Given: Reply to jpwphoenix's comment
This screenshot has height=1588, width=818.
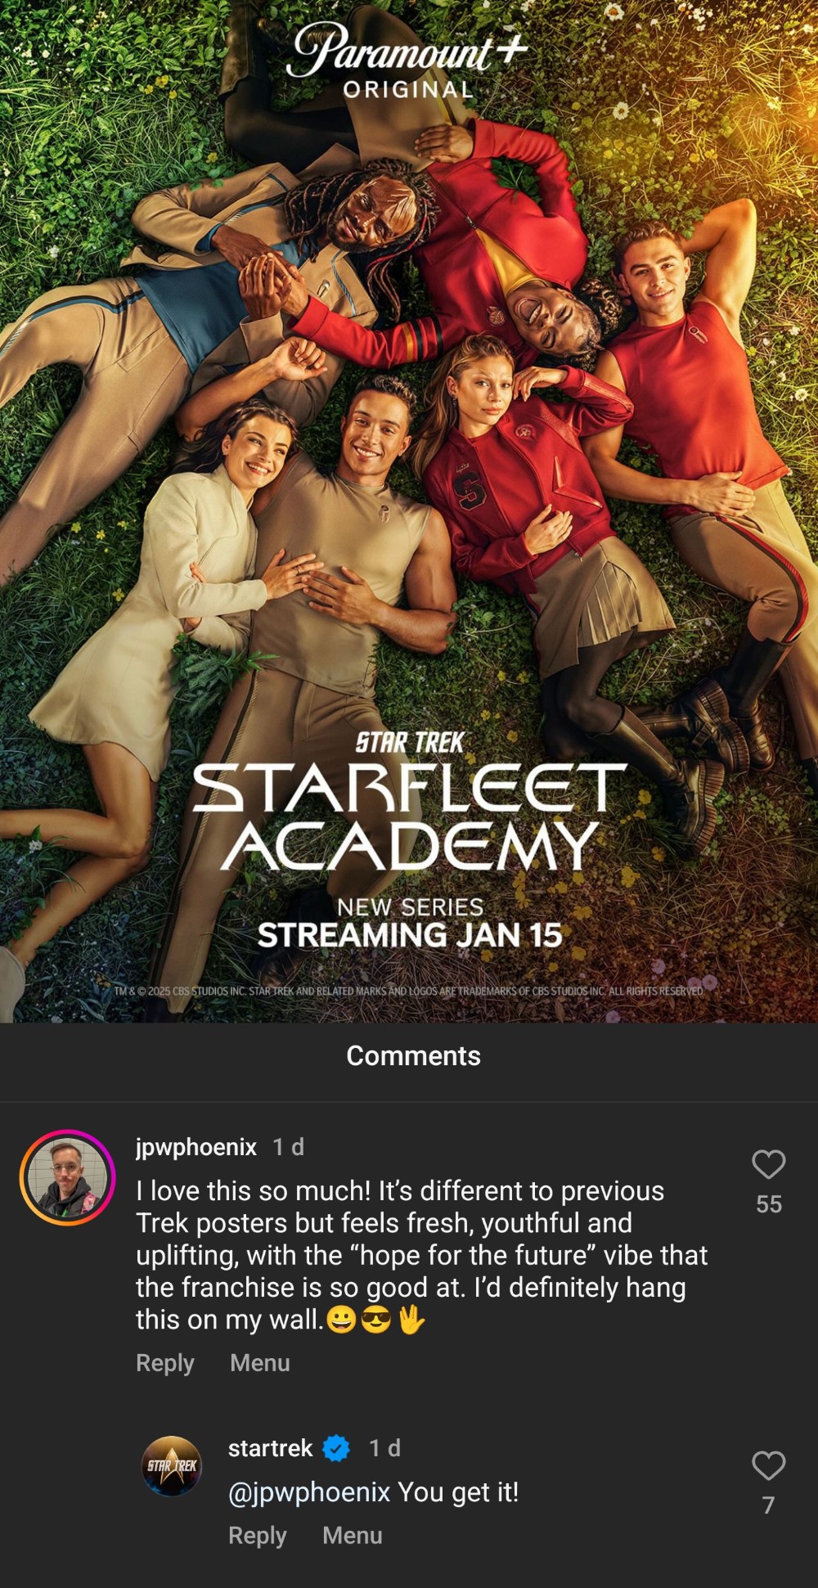Looking at the screenshot, I should (164, 1363).
